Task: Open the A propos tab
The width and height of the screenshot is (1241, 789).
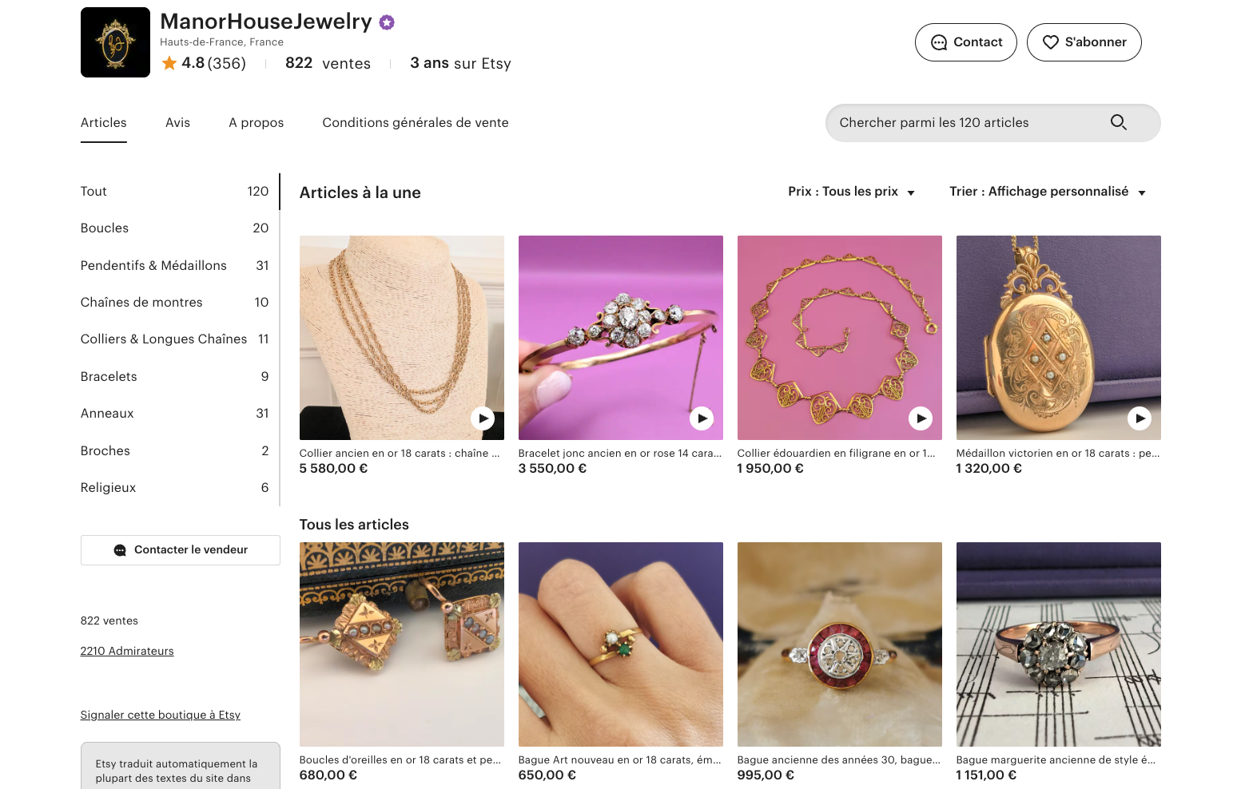Action: 256,122
